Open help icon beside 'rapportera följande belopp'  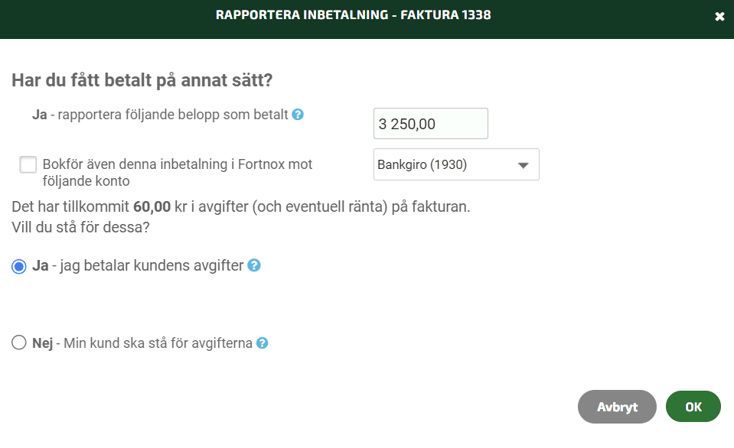point(298,115)
